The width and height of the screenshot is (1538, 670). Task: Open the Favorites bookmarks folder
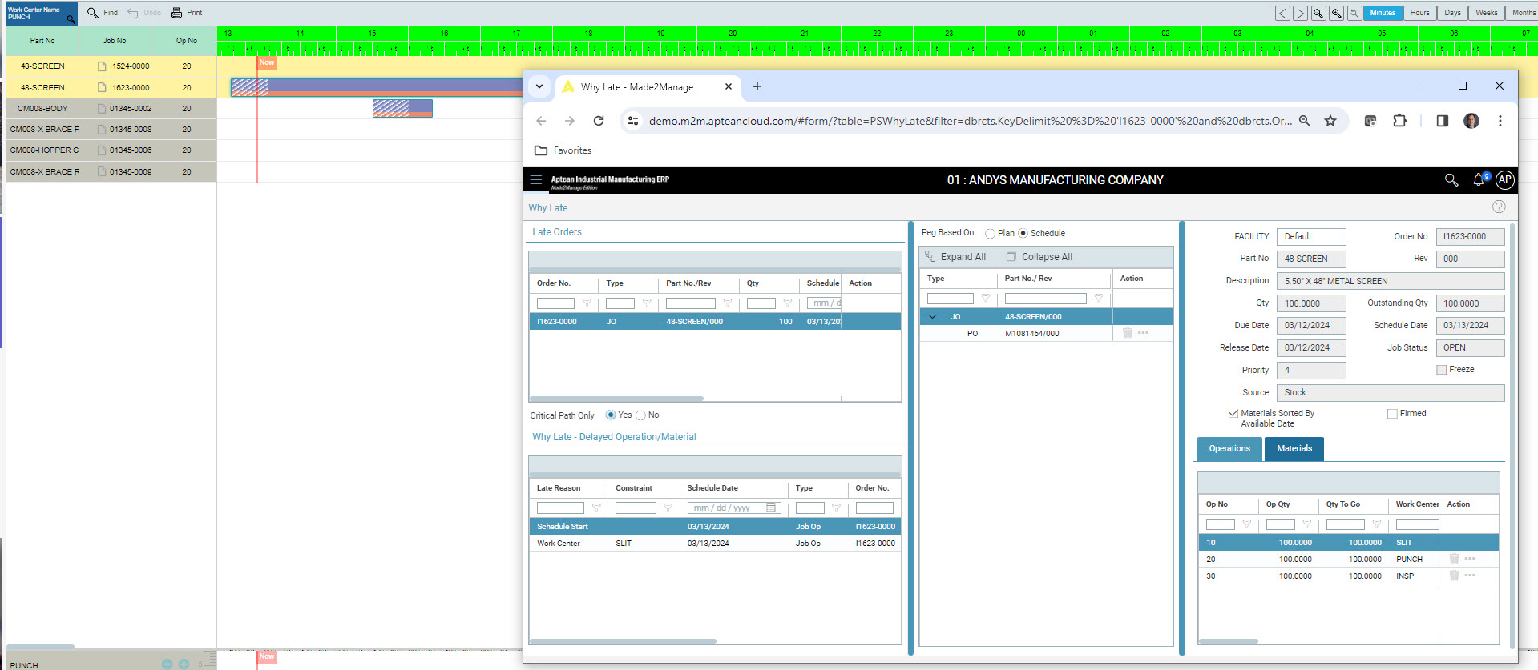pos(563,150)
